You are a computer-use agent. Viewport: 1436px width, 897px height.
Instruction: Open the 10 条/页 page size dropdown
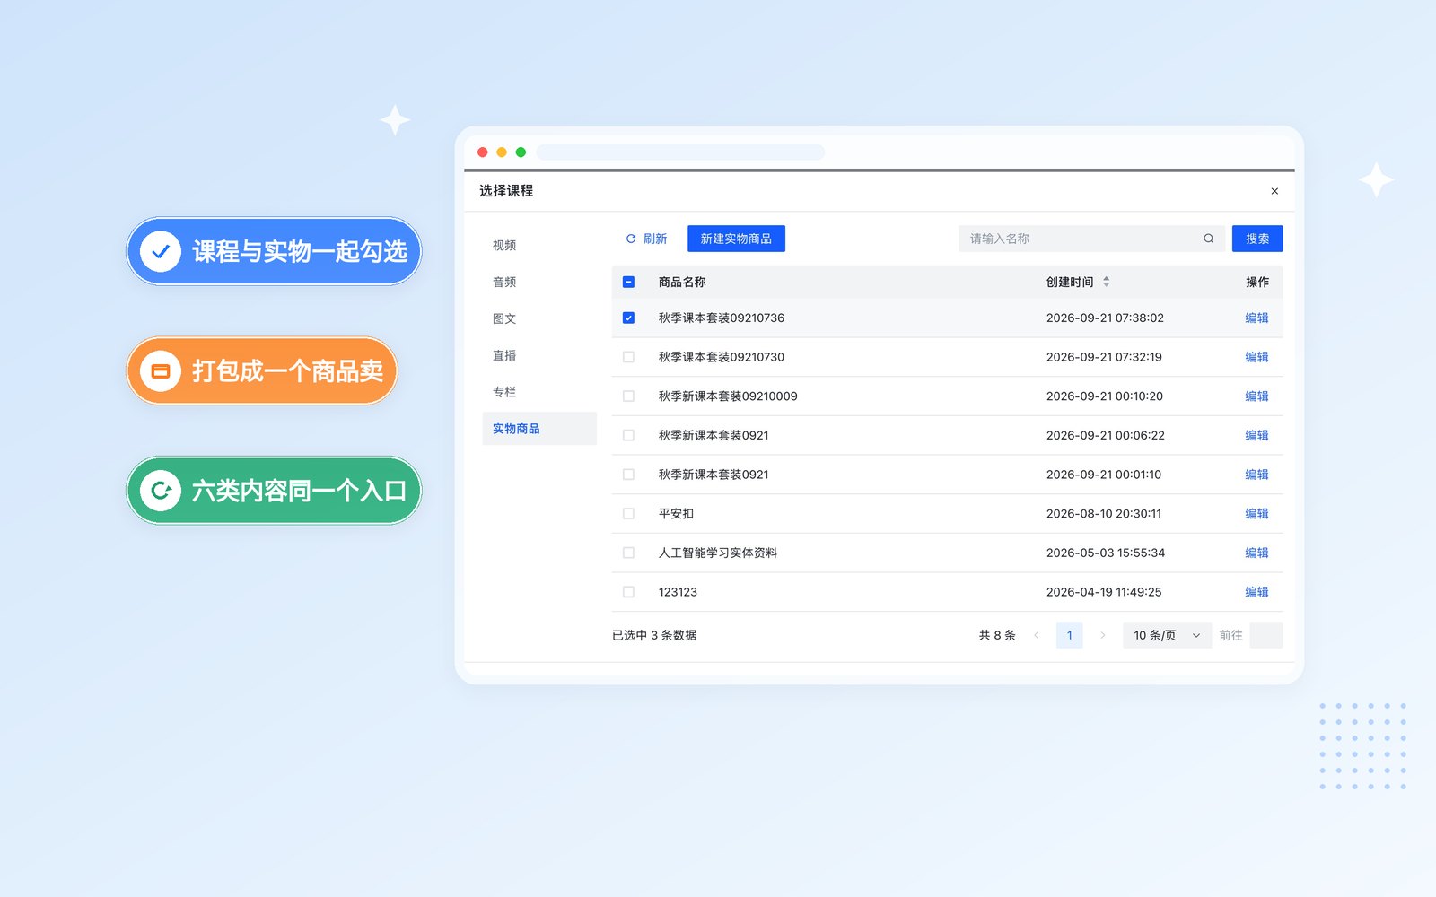point(1167,635)
